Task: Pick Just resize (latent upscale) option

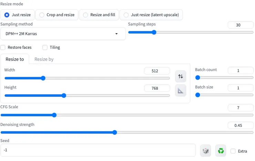Action: coord(126,15)
